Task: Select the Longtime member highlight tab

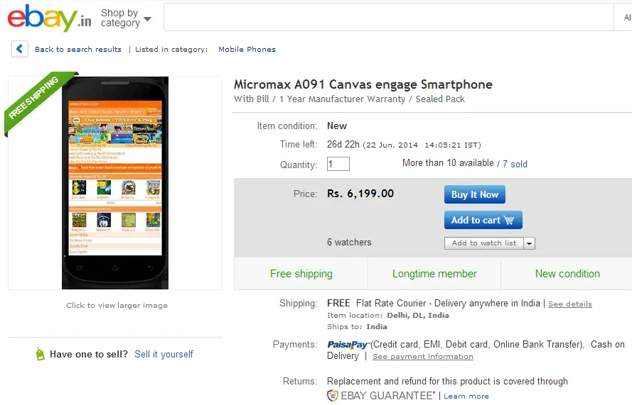Action: click(434, 274)
